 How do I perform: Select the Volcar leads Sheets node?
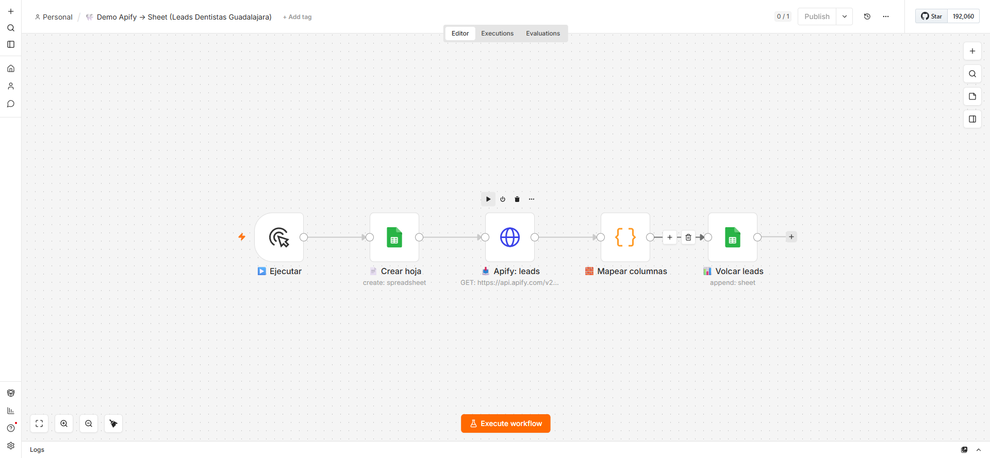(x=733, y=237)
